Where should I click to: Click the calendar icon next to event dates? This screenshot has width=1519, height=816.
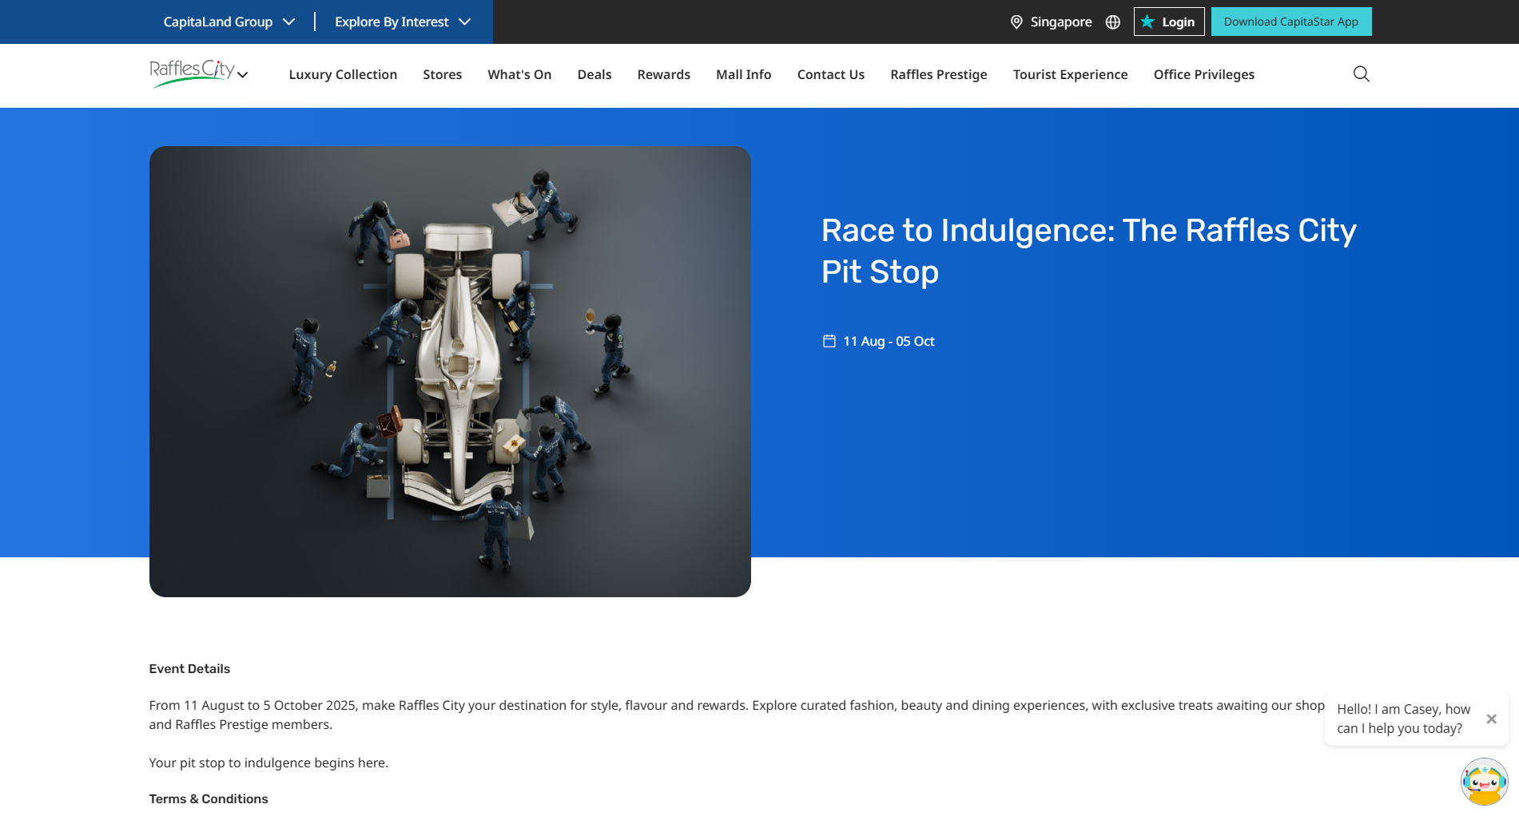tap(829, 341)
